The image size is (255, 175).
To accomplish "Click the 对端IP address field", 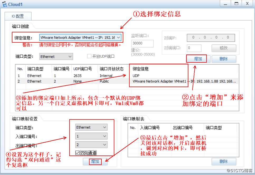I will (x=211, y=38).
